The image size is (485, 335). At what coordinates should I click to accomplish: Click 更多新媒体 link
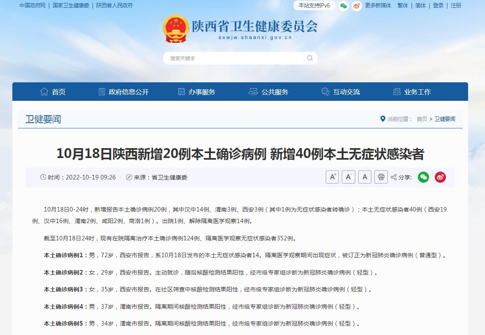pyautogui.click(x=378, y=6)
